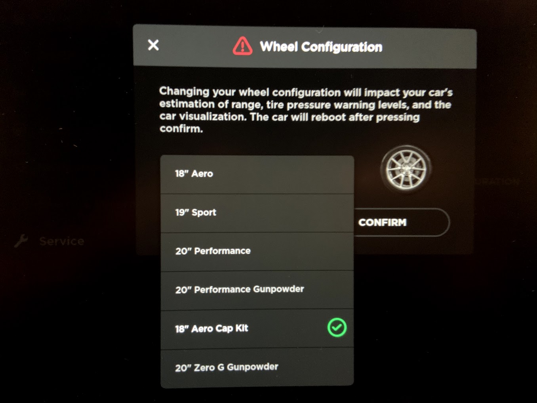Select 20" Zero G Gunpowder wheels
Image resolution: width=537 pixels, height=403 pixels.
click(257, 367)
